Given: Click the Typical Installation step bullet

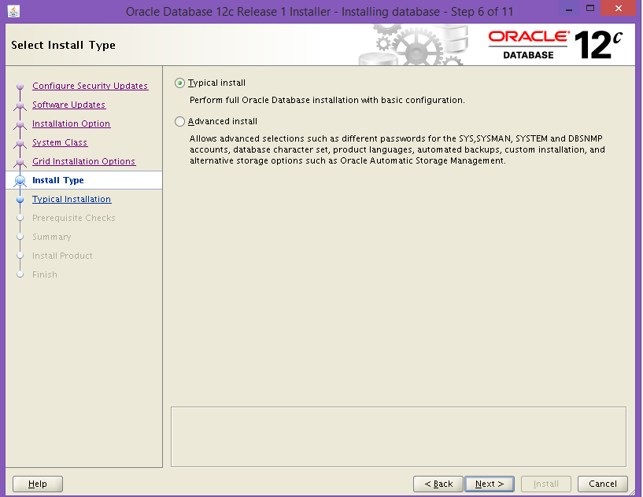Looking at the screenshot, I should 20,200.
